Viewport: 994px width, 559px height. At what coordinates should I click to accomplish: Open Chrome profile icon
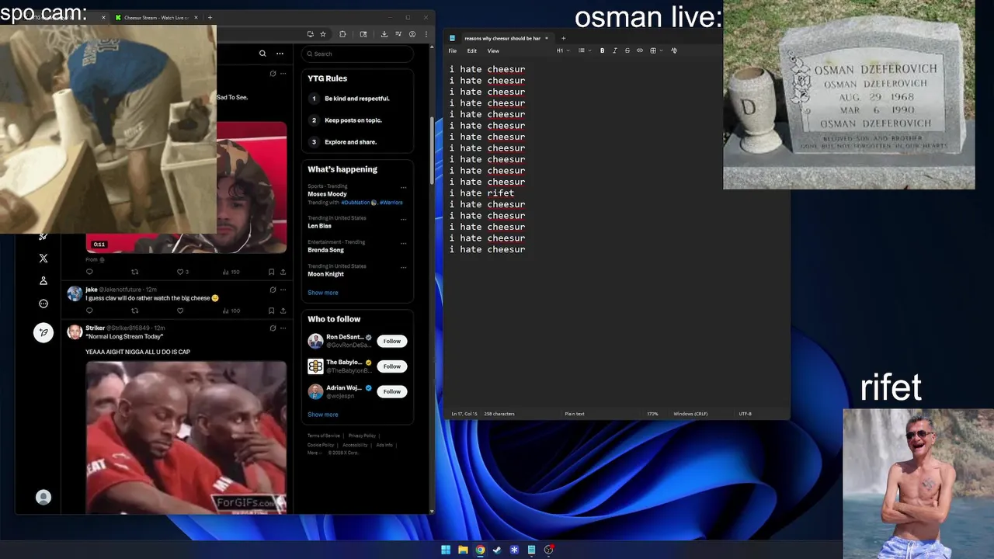pos(412,34)
